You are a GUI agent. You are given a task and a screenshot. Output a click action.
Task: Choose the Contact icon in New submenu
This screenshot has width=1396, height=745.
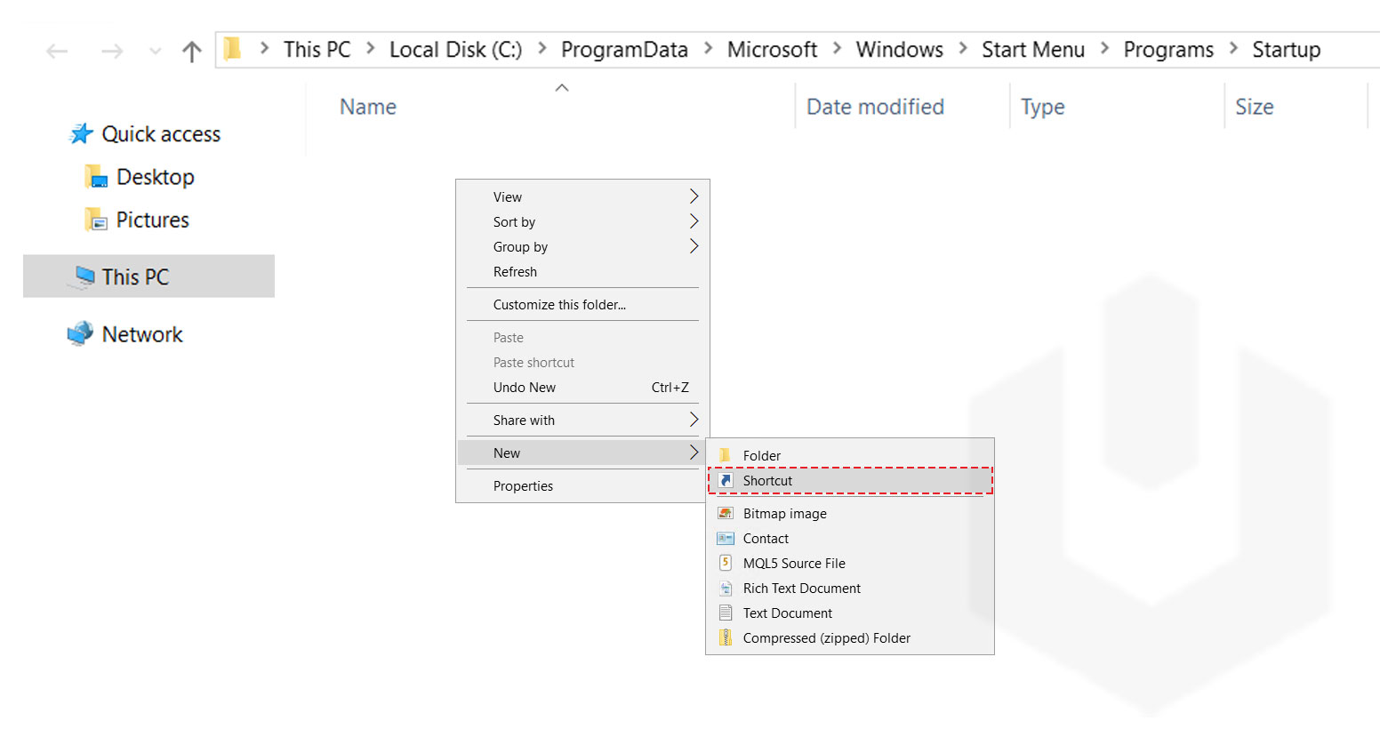pos(726,539)
